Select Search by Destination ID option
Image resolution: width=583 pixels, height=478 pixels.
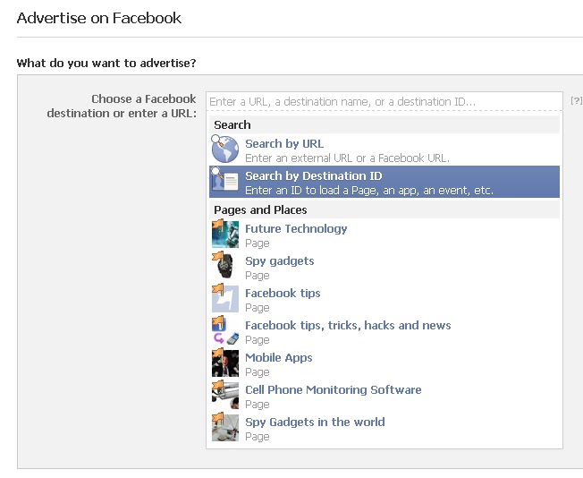384,182
